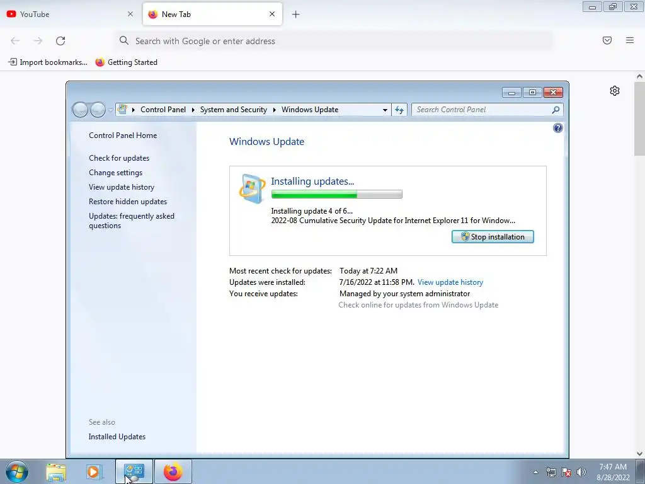Screen dimensions: 645x484
Task: Click the network tray icon
Action: tap(551, 472)
